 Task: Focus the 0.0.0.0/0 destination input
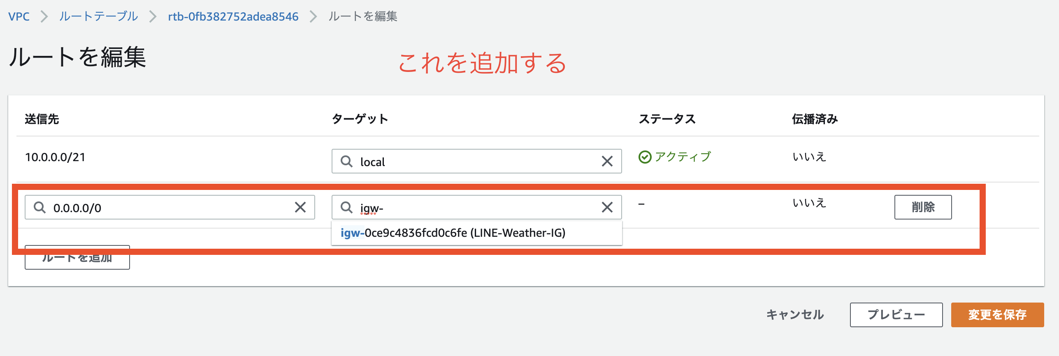[170, 207]
